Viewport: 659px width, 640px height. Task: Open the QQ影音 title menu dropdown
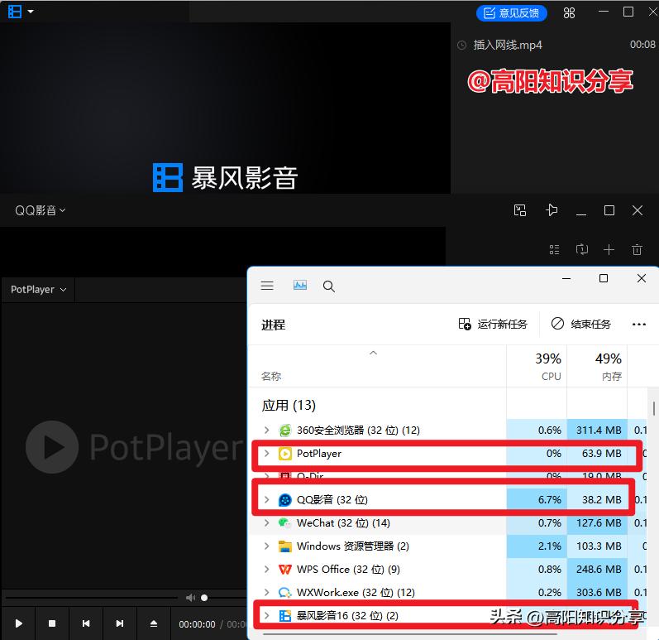click(40, 210)
